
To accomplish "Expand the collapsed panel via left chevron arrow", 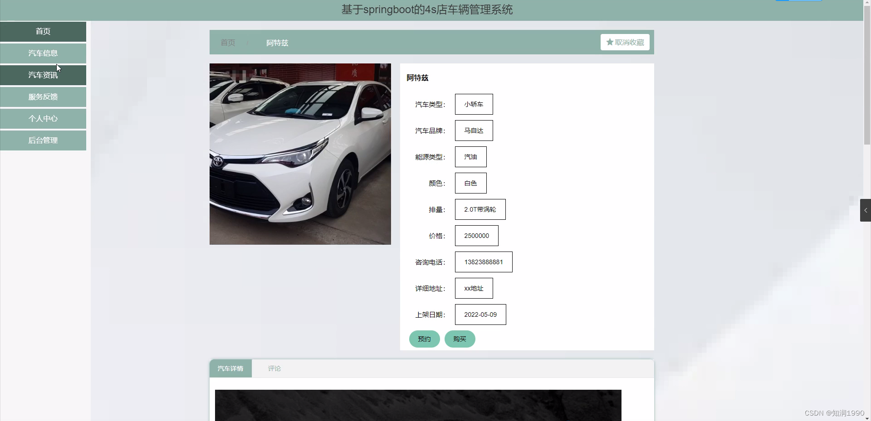I will 866,210.
